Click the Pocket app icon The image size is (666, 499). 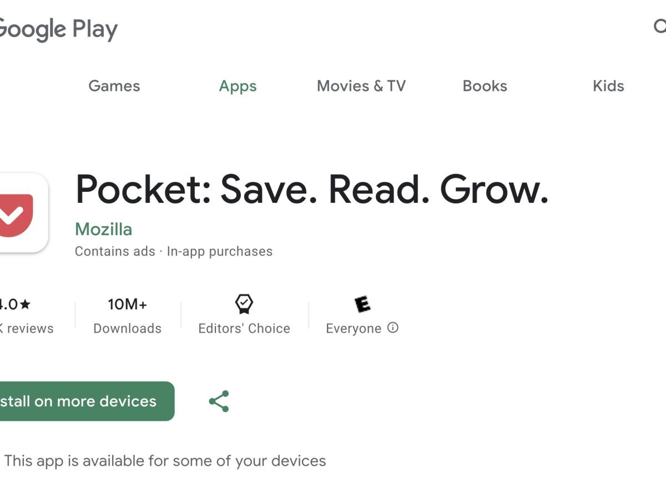point(23,213)
